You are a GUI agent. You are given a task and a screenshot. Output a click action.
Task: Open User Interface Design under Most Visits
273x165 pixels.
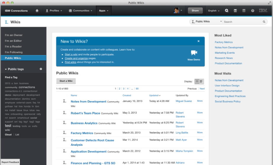point(227,85)
